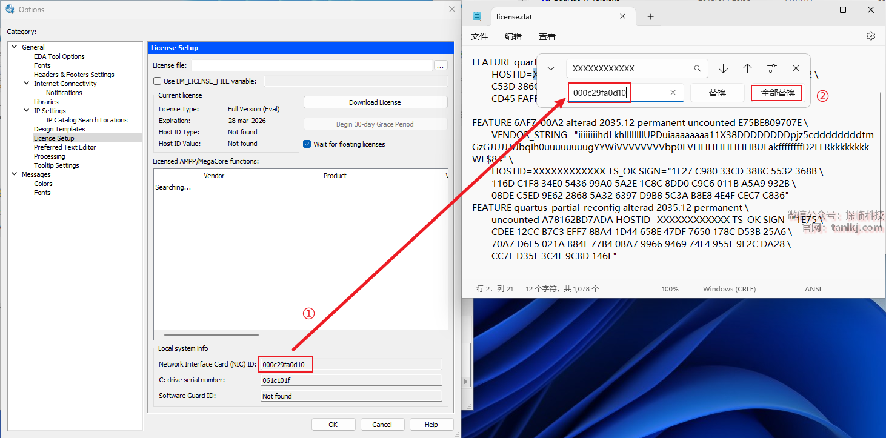Close the find and replace bar
886x438 pixels.
click(796, 68)
